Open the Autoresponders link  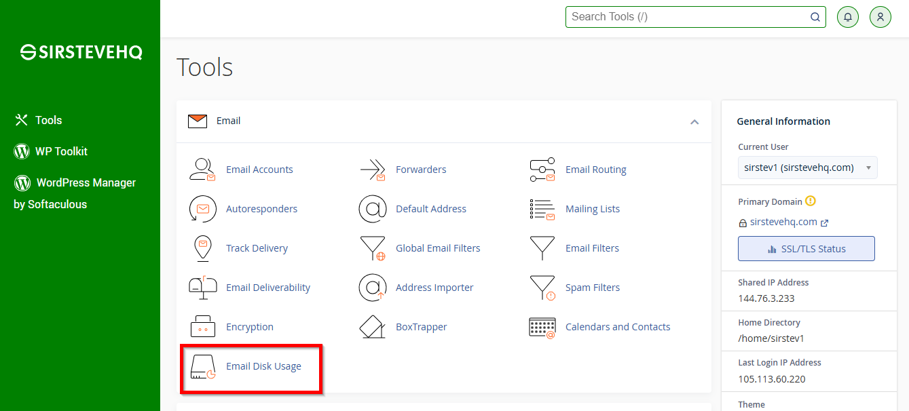coord(262,209)
